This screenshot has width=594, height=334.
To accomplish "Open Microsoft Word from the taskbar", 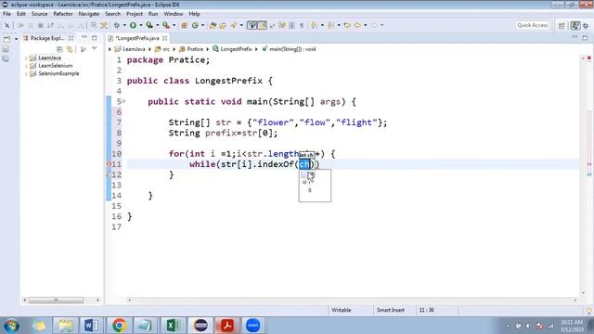I will [x=91, y=326].
